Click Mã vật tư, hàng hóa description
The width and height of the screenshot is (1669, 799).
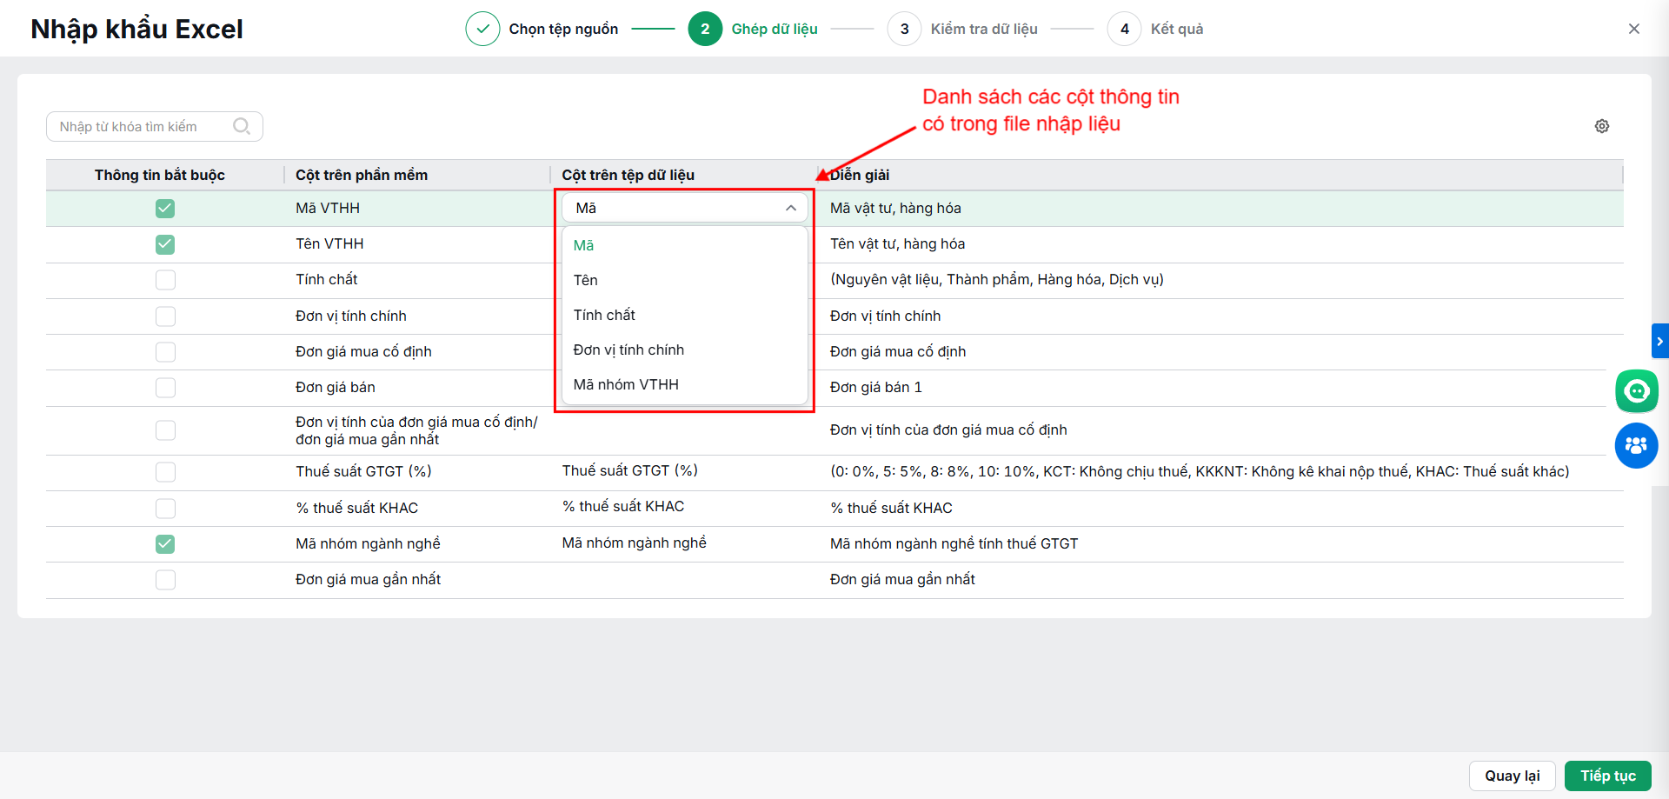(x=895, y=208)
